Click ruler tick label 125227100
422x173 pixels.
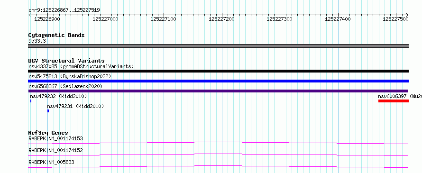pyautogui.click(x=164, y=19)
